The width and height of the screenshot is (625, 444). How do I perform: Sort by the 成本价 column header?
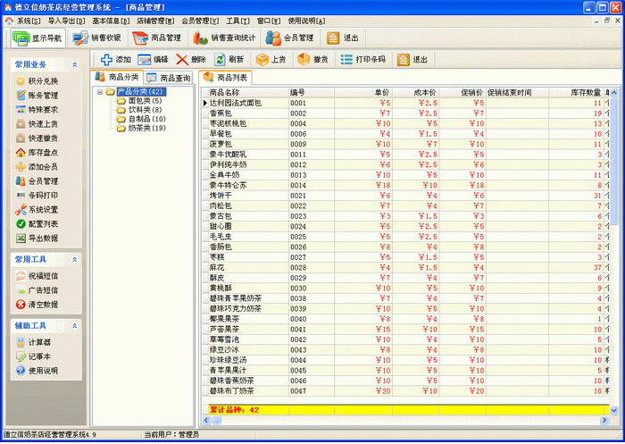click(x=416, y=93)
